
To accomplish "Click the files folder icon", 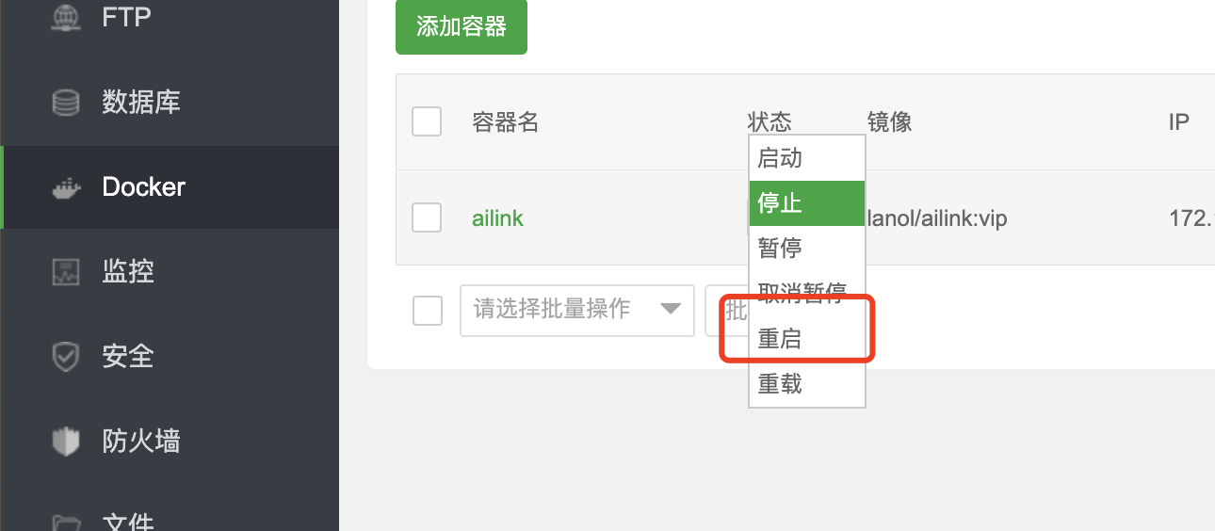I will click(65, 521).
